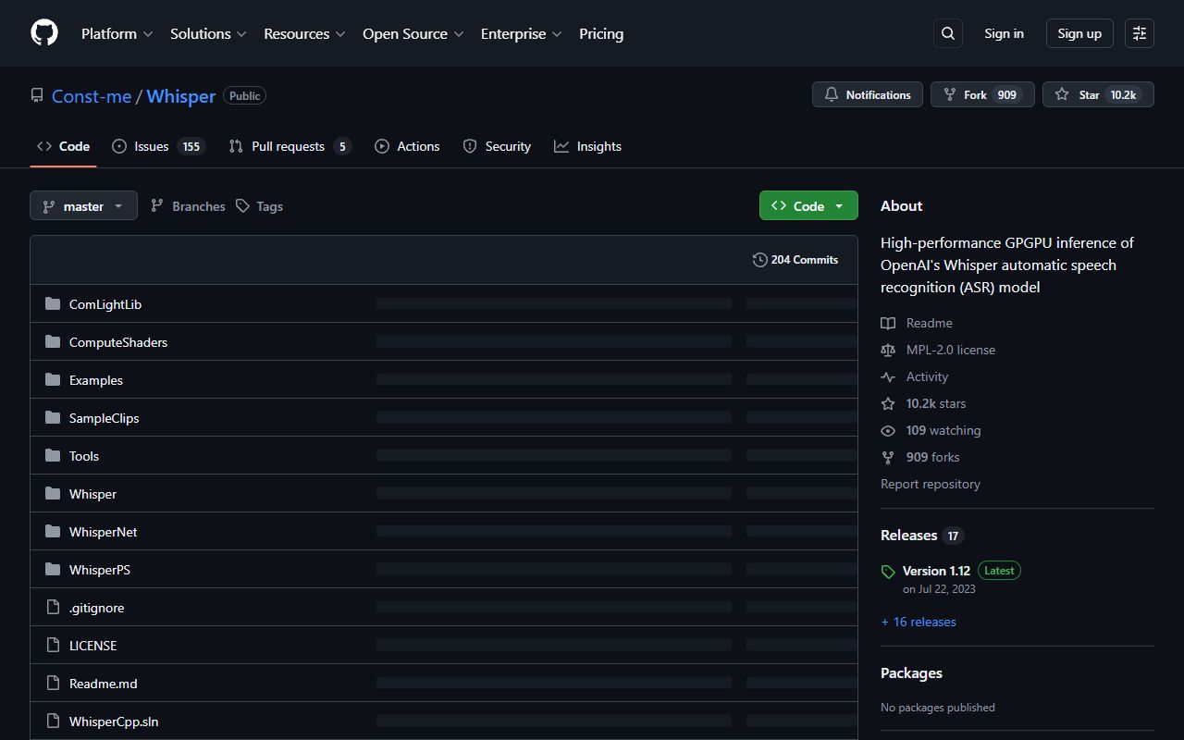The height and width of the screenshot is (740, 1184).
Task: Open the Pull requests tab
Action: pos(289,145)
